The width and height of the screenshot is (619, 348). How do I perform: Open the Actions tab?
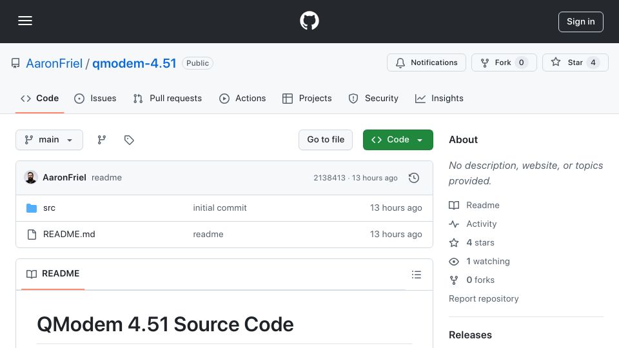point(242,98)
